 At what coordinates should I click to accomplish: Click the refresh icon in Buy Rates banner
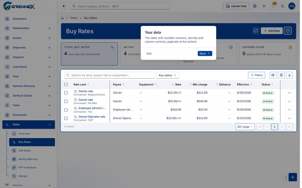(x=256, y=31)
